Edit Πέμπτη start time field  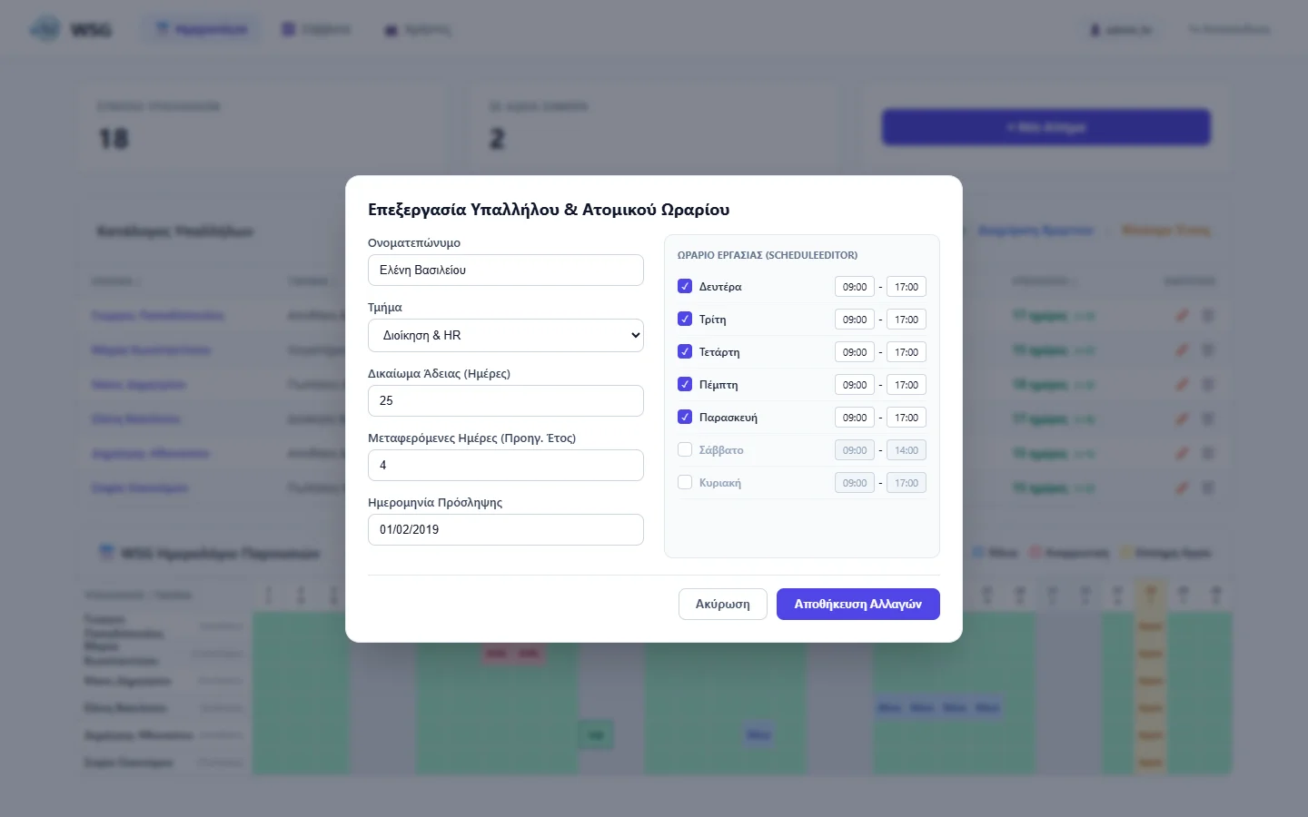tap(855, 385)
